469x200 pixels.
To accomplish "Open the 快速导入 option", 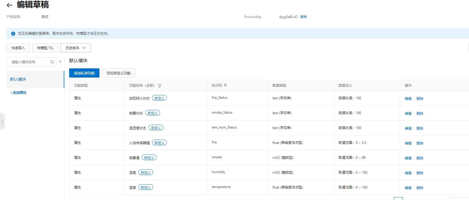I will [x=18, y=48].
